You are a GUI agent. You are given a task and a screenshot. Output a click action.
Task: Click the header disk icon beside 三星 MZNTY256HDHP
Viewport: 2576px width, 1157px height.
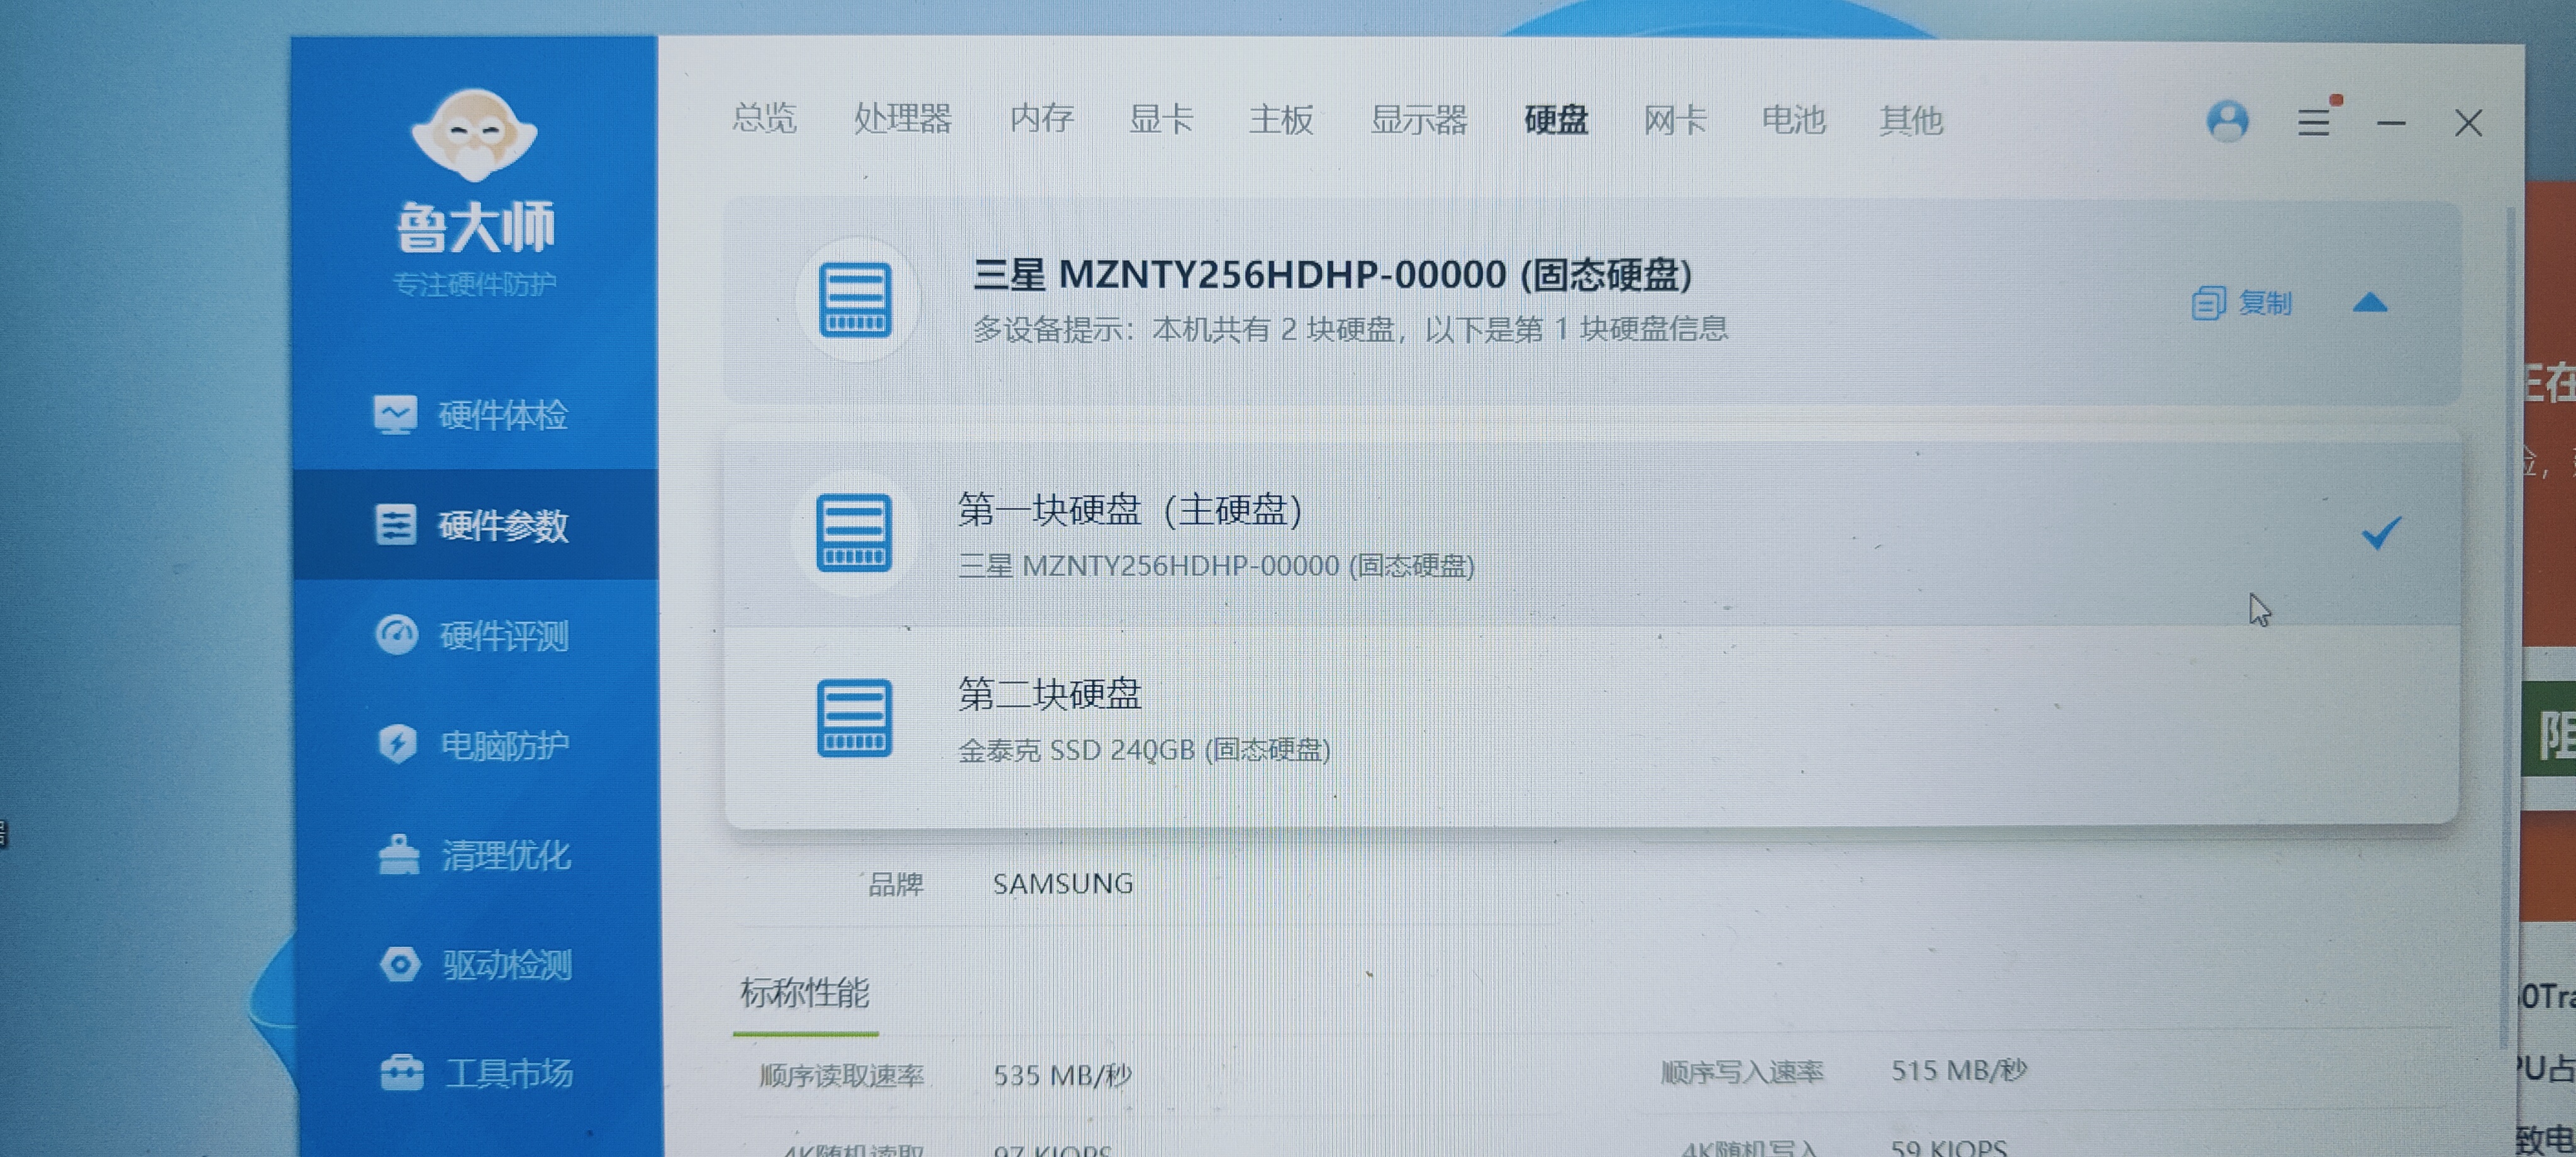point(855,299)
